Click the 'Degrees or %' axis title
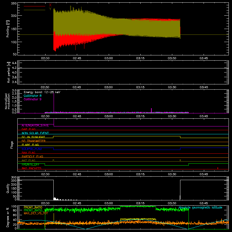 pyautogui.click(x=8, y=217)
